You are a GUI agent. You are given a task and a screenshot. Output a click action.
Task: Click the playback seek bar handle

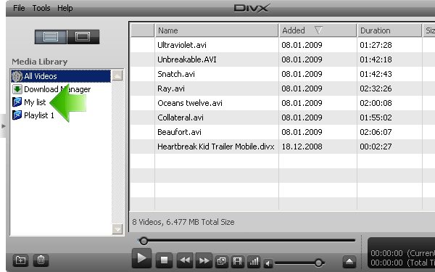pos(144,241)
